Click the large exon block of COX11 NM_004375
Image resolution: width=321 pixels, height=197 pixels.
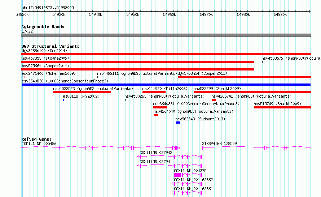(178, 175)
